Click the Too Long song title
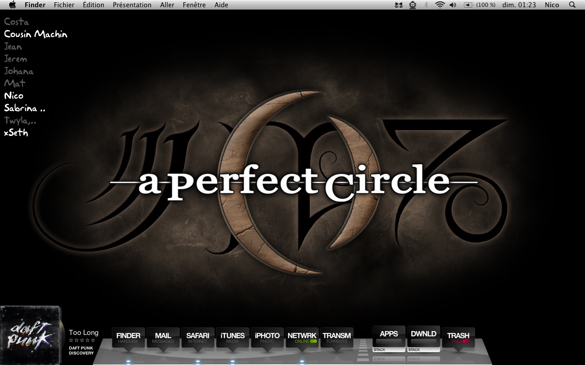Viewport: 585px width, 365px height. [84, 333]
